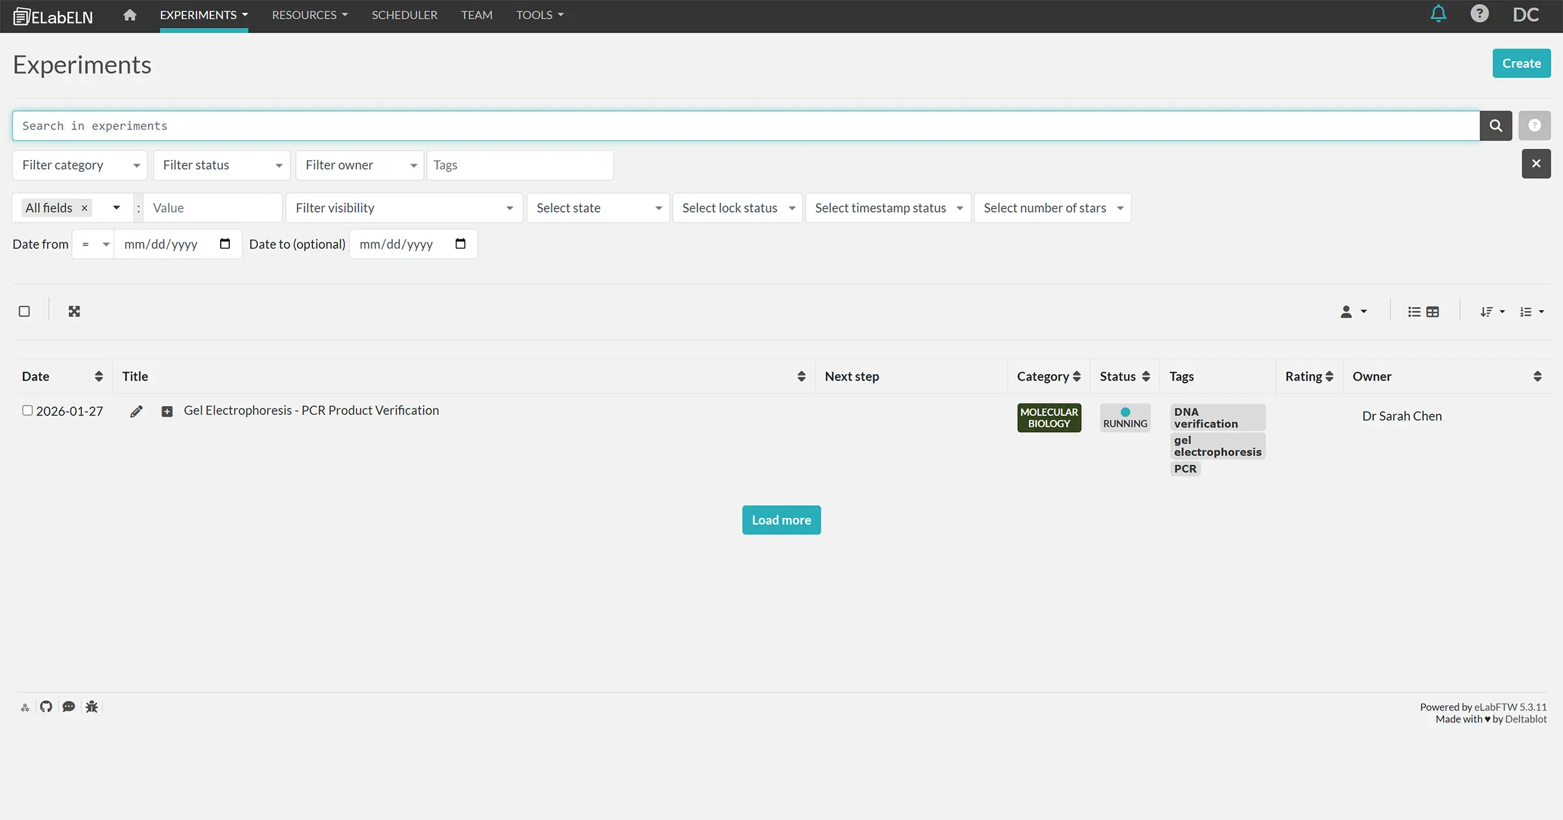Open the Resources menu
Viewport: 1563px width, 820px height.
(309, 15)
